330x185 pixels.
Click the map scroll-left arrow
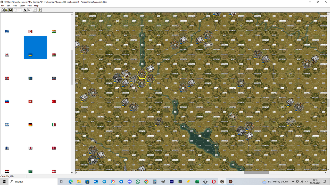pyautogui.click(x=77, y=173)
